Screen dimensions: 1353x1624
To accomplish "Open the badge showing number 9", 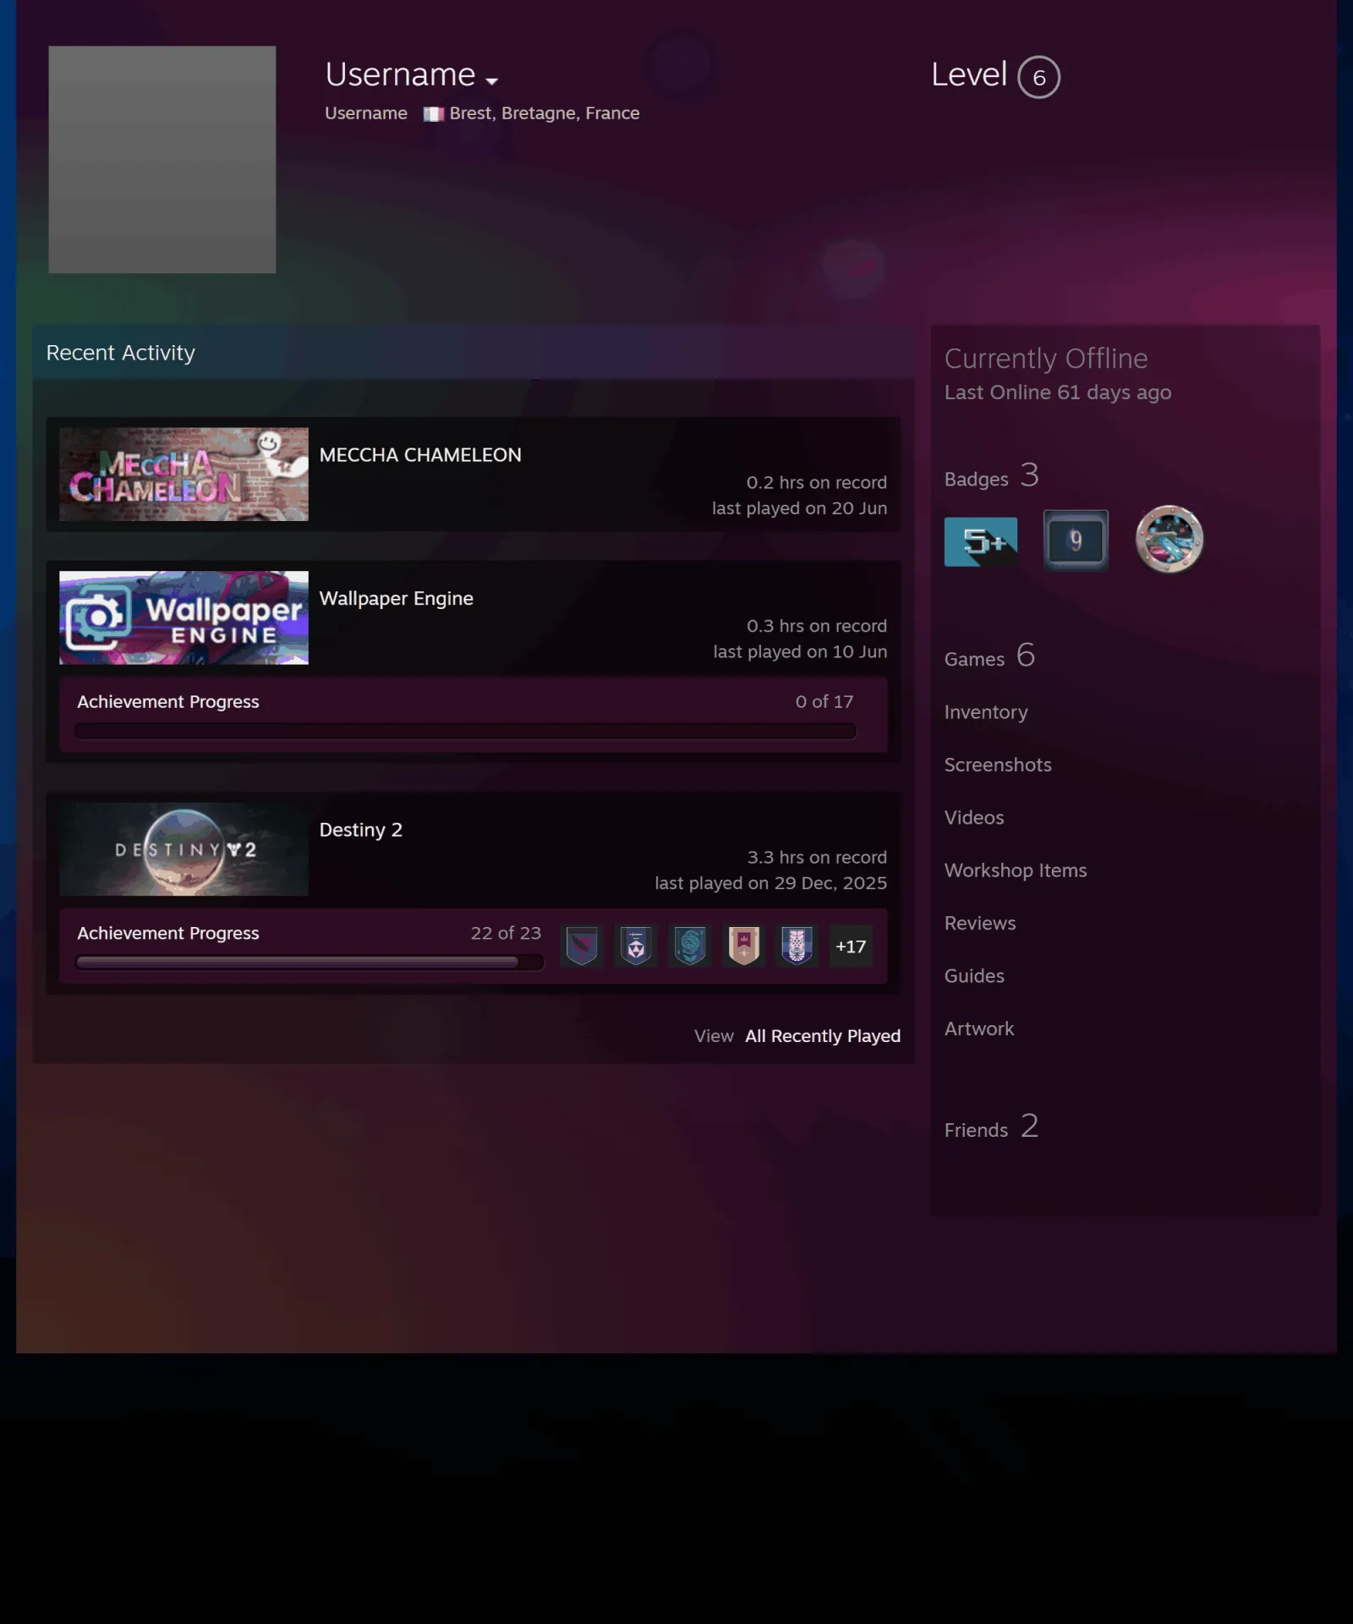I will tap(1076, 540).
